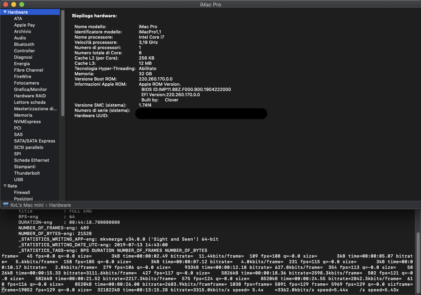Select USB in the sidebar
The image size is (421, 295).
[x=19, y=179]
